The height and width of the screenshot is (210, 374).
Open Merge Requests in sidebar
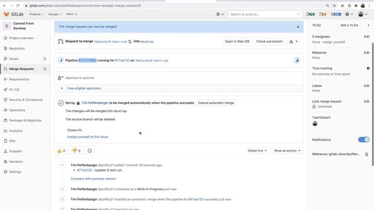pyautogui.click(x=21, y=69)
